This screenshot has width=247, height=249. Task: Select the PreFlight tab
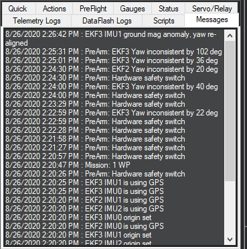click(93, 9)
